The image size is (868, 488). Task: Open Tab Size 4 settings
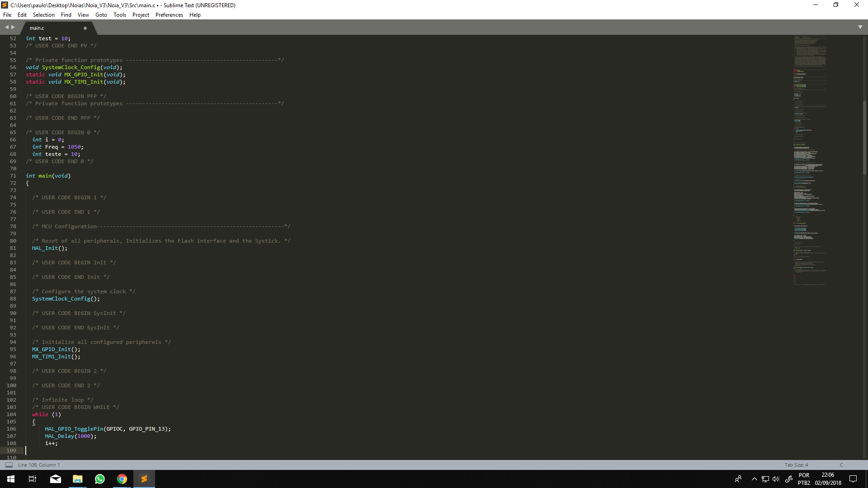pyautogui.click(x=796, y=465)
